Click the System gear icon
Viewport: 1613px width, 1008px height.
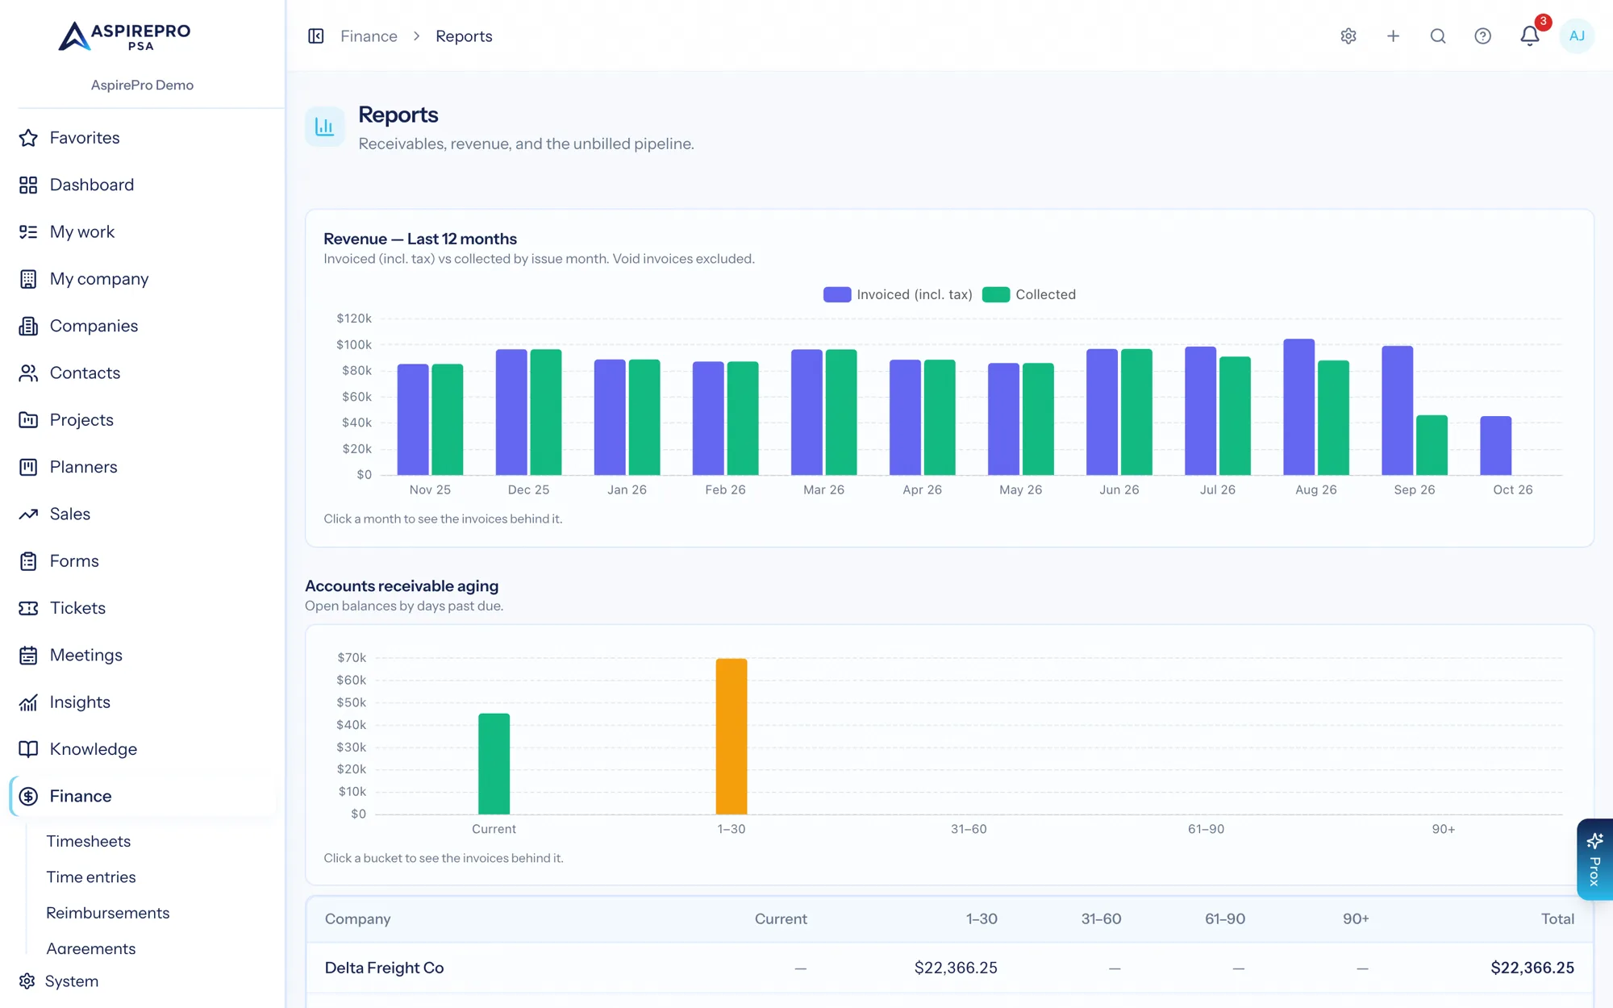[27, 981]
